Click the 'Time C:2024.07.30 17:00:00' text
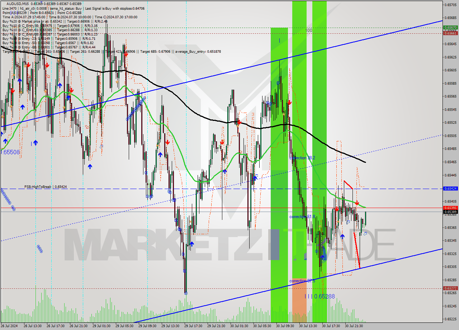 tap(116, 17)
